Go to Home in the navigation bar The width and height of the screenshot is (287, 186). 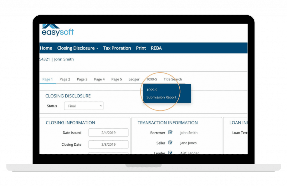click(46, 48)
